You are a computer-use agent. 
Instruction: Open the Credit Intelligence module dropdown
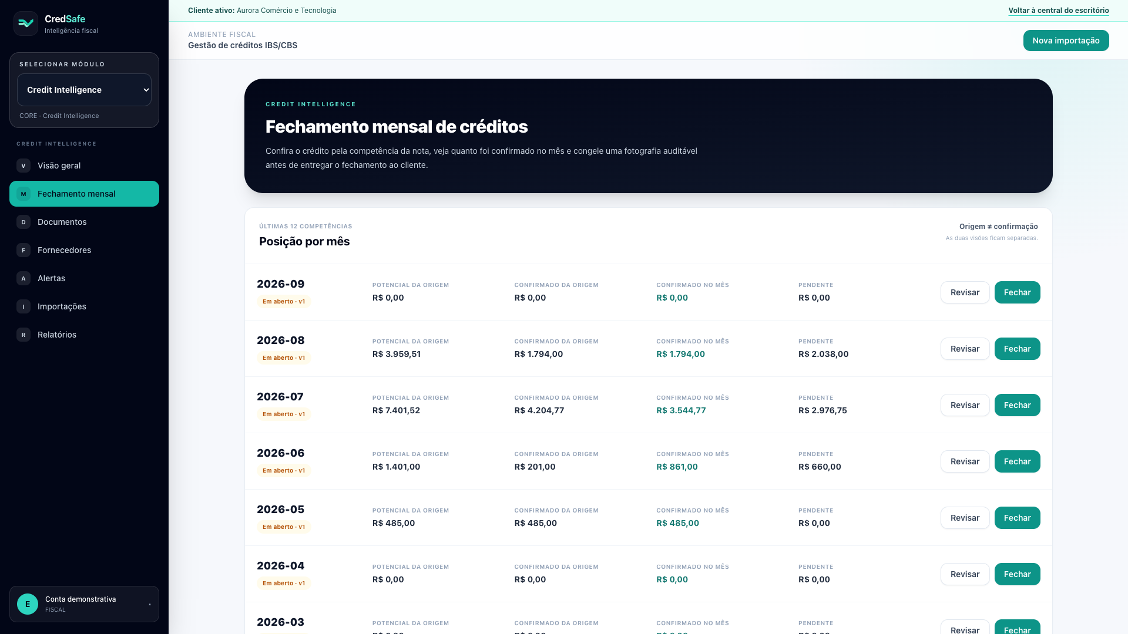tap(84, 90)
